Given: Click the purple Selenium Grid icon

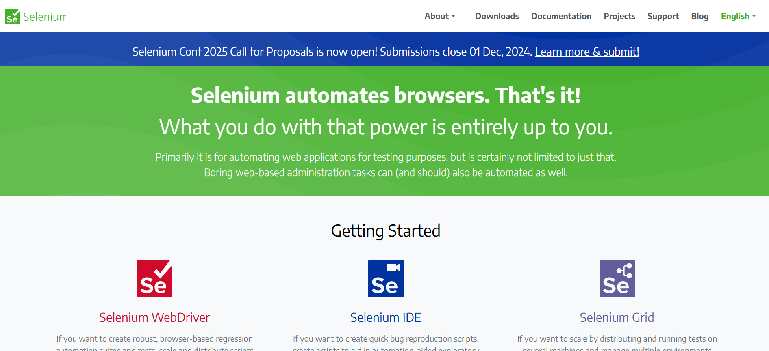Looking at the screenshot, I should point(617,279).
